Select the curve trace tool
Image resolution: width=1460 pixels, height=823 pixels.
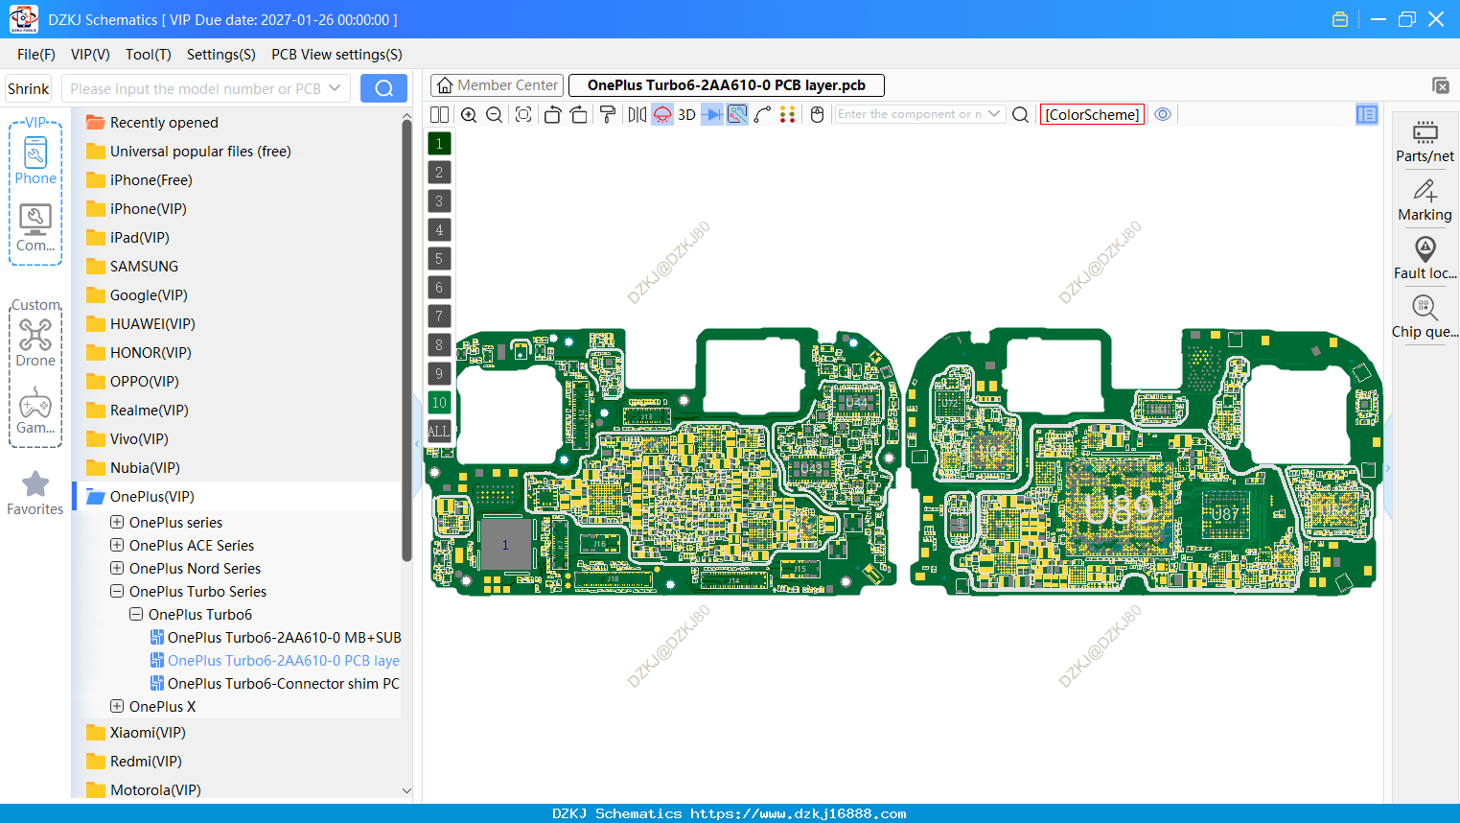(762, 115)
